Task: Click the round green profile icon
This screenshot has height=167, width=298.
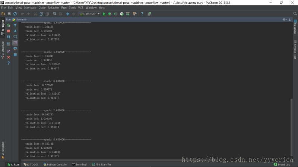Action: click(x=122, y=14)
